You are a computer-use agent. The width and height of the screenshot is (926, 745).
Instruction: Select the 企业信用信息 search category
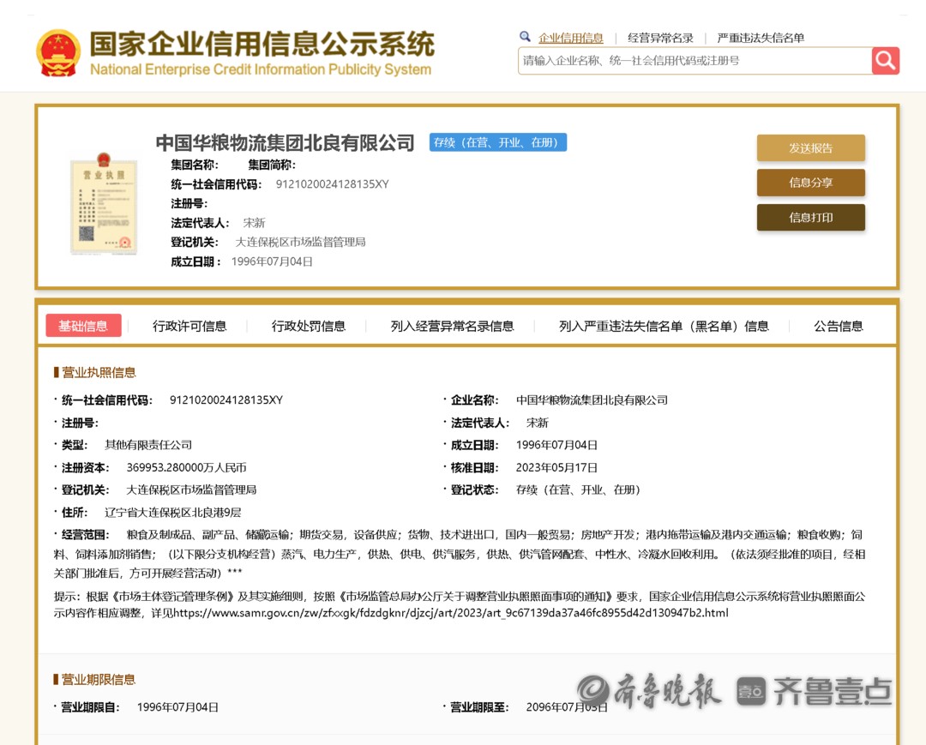tap(570, 38)
